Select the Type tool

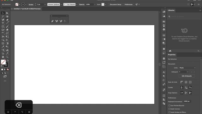pos(3,23)
